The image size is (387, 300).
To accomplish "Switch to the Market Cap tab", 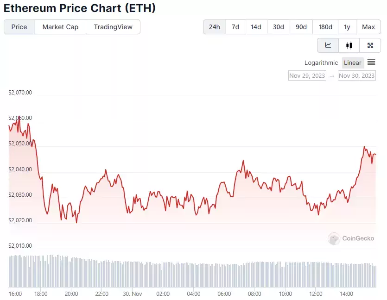I will (x=60, y=27).
